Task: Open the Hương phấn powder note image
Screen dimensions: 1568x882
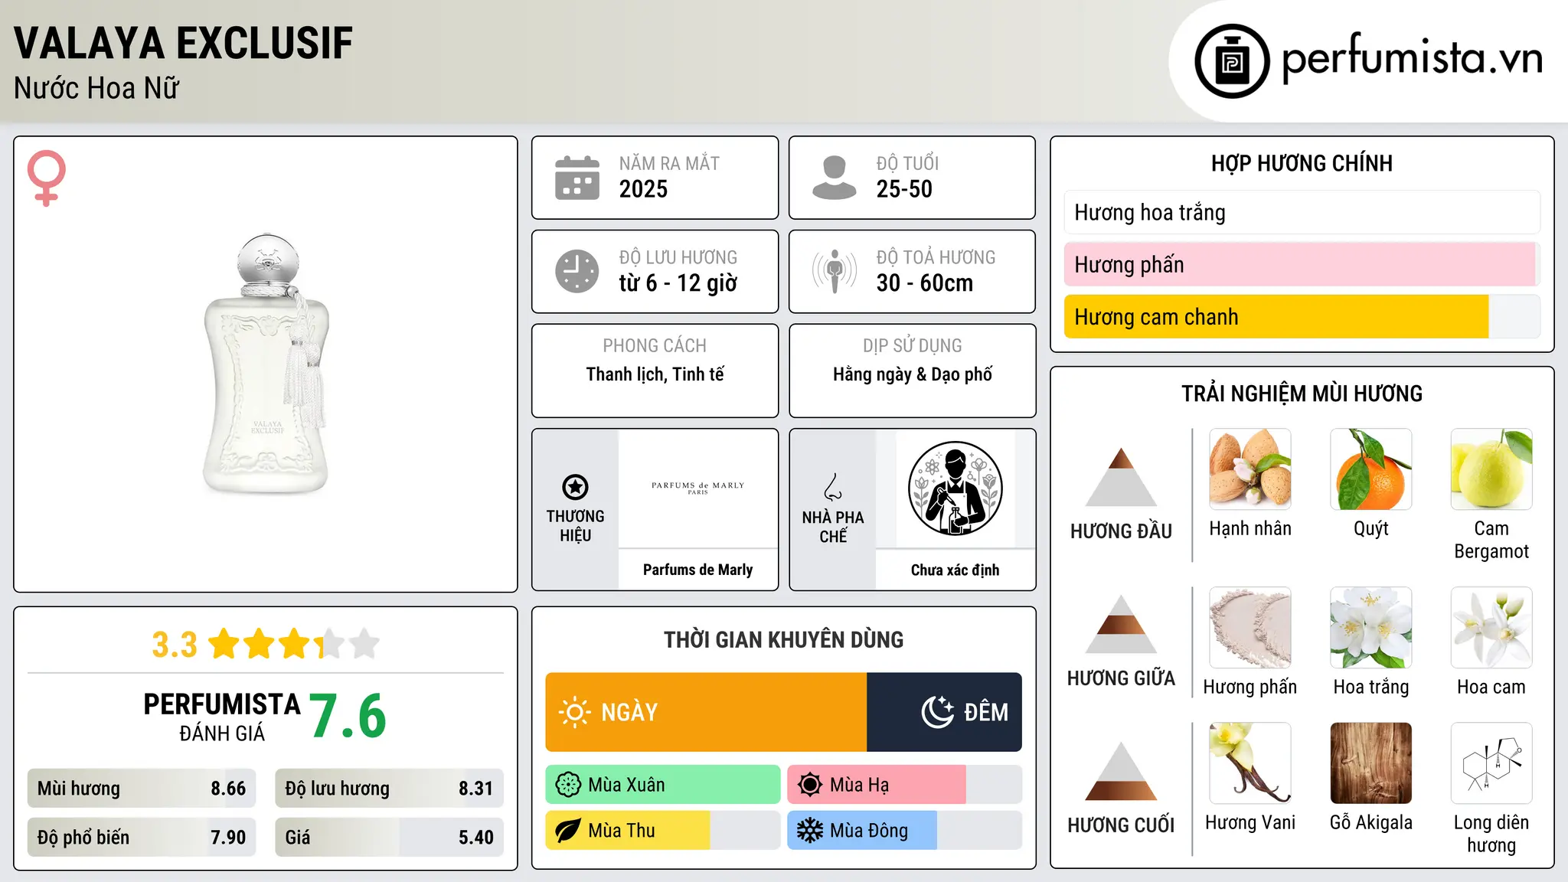Action: click(1250, 628)
